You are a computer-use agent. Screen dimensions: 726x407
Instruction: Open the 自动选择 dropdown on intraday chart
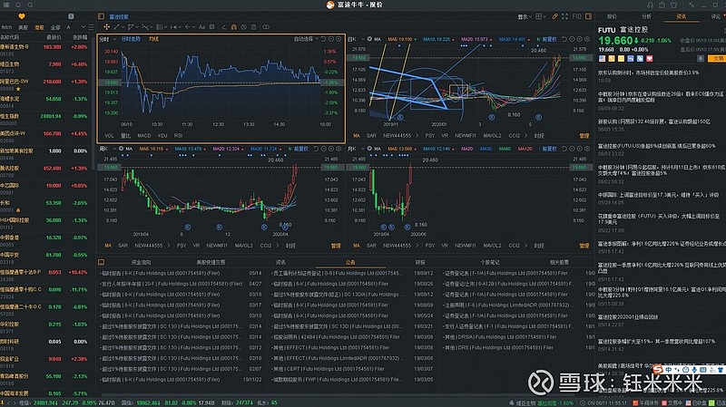coord(308,39)
